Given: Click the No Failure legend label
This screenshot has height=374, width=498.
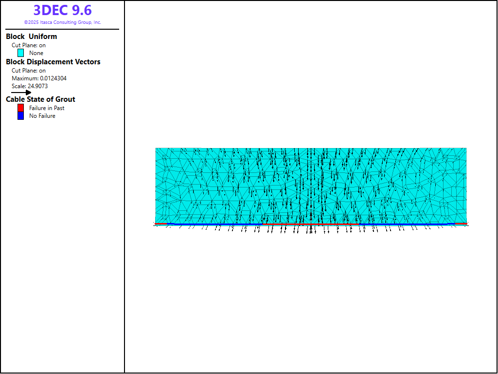Looking at the screenshot, I should tap(42, 116).
